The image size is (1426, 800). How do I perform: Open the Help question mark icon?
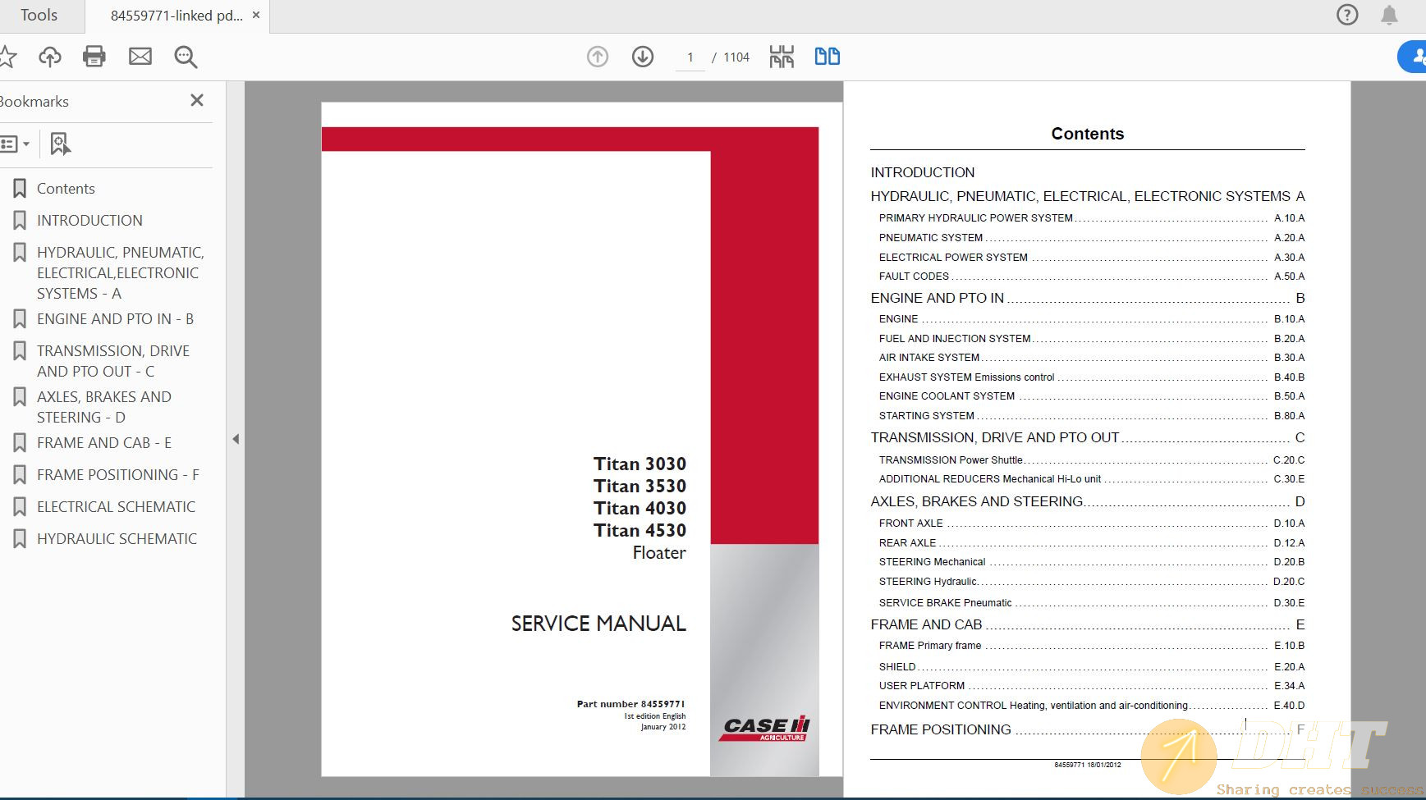pyautogui.click(x=1346, y=15)
